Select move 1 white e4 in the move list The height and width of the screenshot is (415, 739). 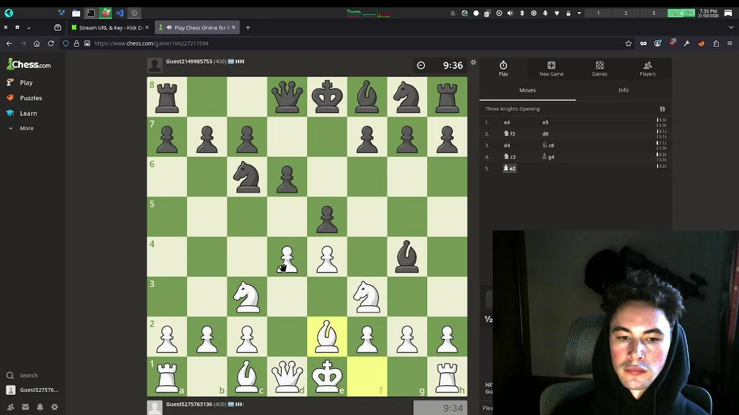pos(507,122)
